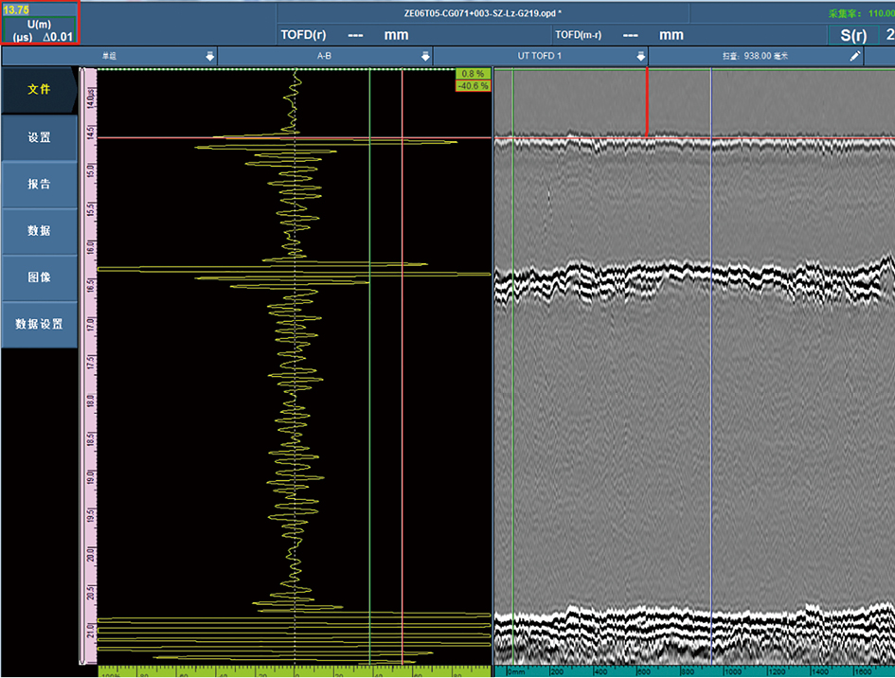The width and height of the screenshot is (895, 678).
Task: Click the teal distance ruler below B-scan
Action: point(693,670)
